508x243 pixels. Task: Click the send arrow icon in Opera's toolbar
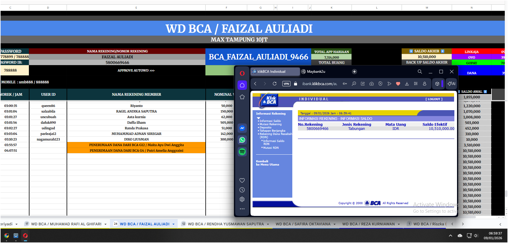[x=389, y=84]
